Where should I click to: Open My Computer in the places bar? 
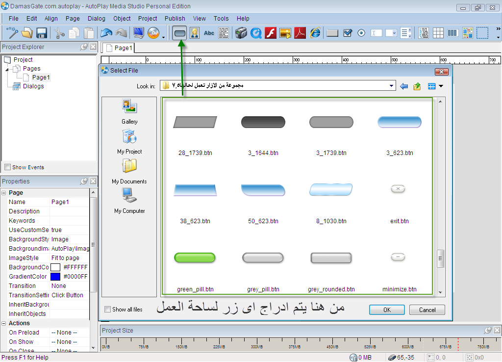tap(129, 201)
